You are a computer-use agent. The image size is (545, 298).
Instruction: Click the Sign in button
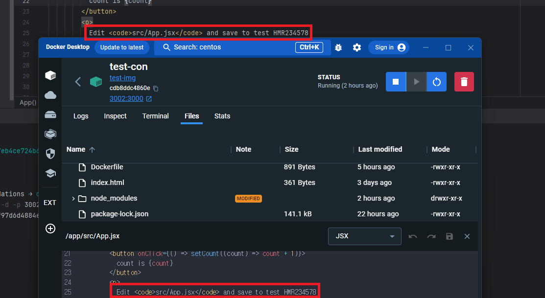pos(390,47)
